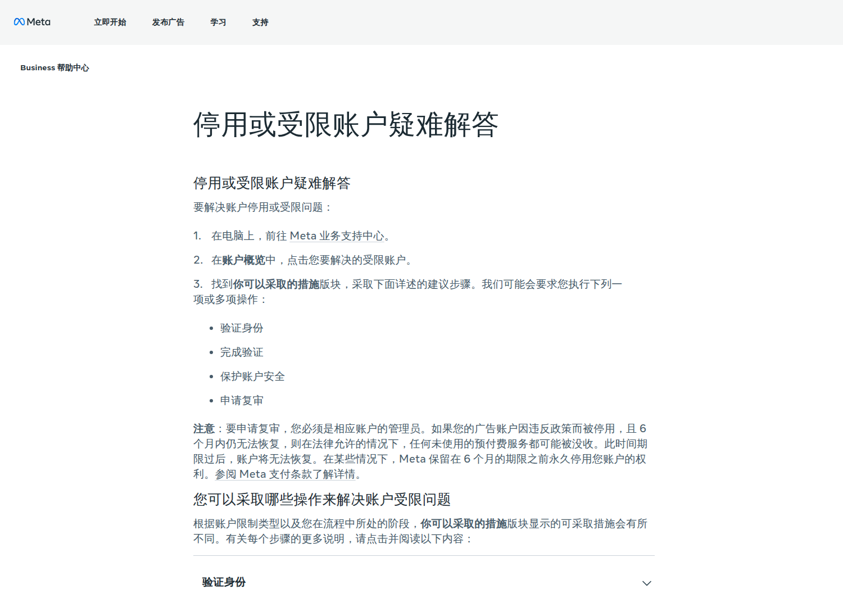Click the bold 账户概览 text in step 2
This screenshot has height=607, width=843.
coord(244,260)
